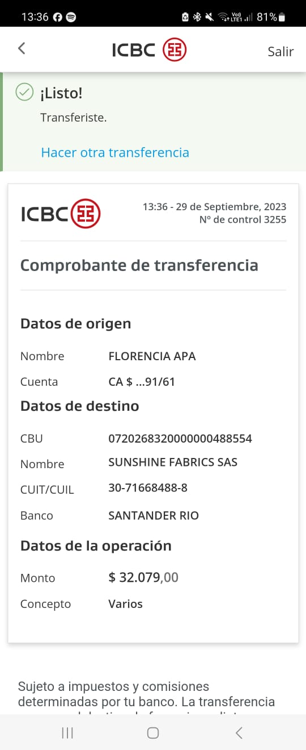Screen dimensions: 306x750
Task: Tap the Comprobante de transferencia heading
Action: pyautogui.click(x=139, y=265)
